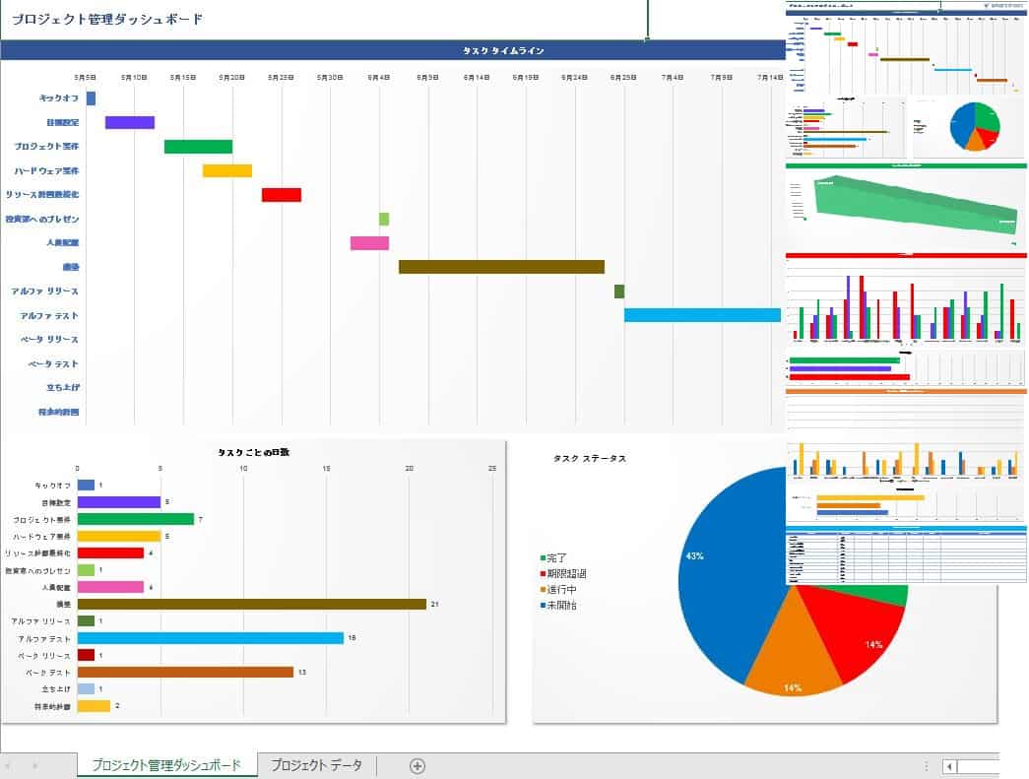1029x779 pixels.
Task: Click the next sheet navigation arrow
Action: click(35, 766)
